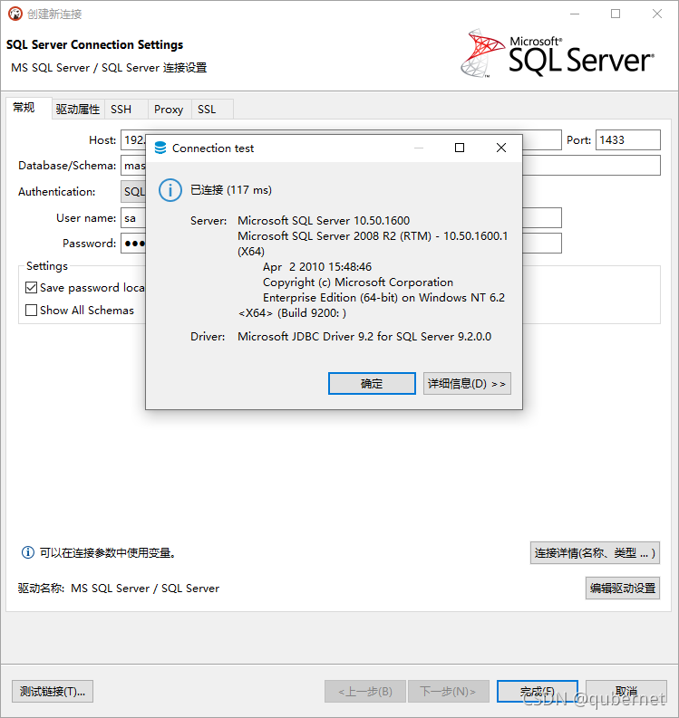The width and height of the screenshot is (679, 718).
Task: Click Driver text Microsoft JDBC Driver 9.2
Action: [x=364, y=337]
